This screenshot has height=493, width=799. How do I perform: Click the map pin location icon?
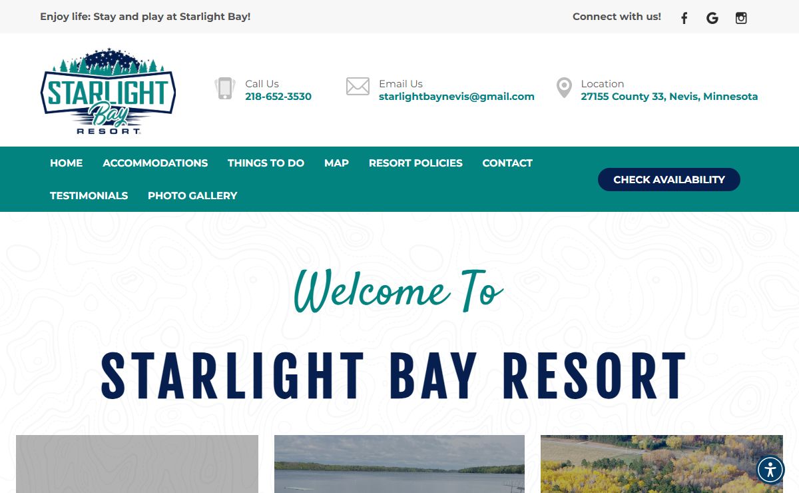pyautogui.click(x=564, y=88)
